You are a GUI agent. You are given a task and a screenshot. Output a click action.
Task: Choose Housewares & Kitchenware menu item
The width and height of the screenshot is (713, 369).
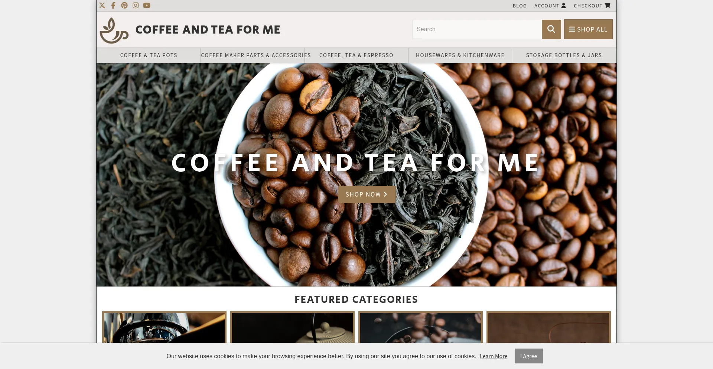(x=460, y=55)
